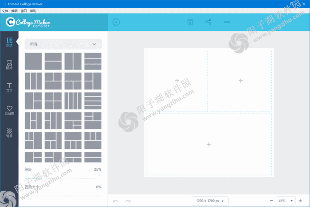The width and height of the screenshot is (310, 207).
Task: Select the two-top one-bottom layout thumbnail
Action: point(53,81)
